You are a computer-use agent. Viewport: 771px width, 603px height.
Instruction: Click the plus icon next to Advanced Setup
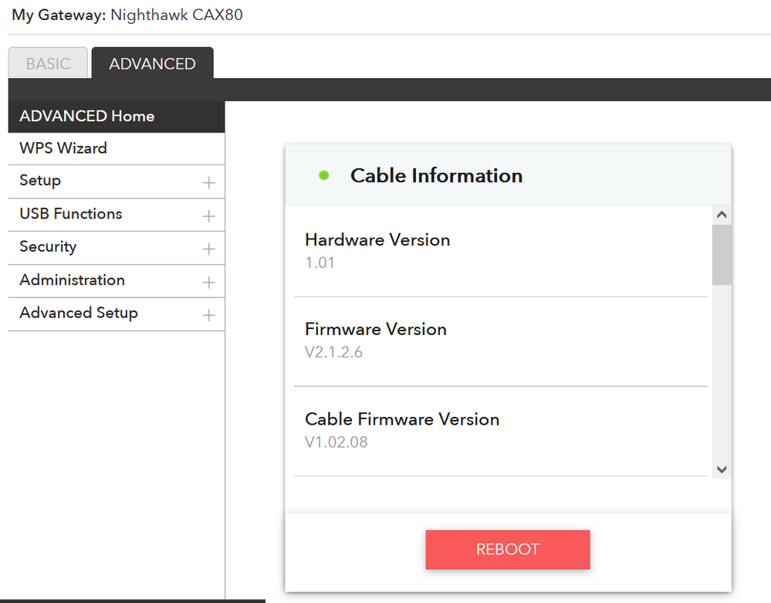(x=208, y=314)
